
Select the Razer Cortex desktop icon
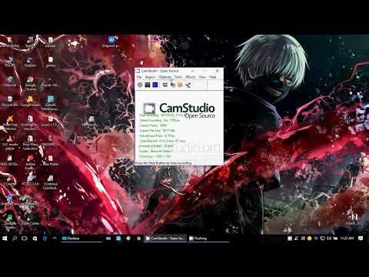click(30, 220)
